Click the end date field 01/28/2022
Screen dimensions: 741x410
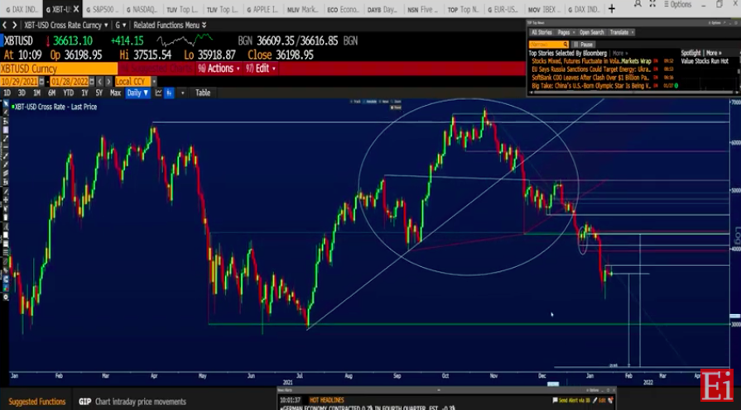[70, 82]
